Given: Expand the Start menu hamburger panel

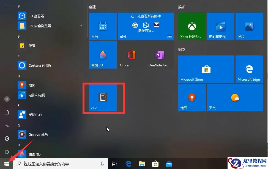Looking at the screenshot, I should [7, 7].
